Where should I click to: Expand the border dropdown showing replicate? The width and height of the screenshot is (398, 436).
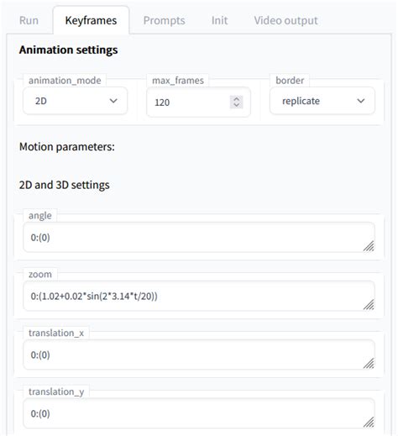322,101
